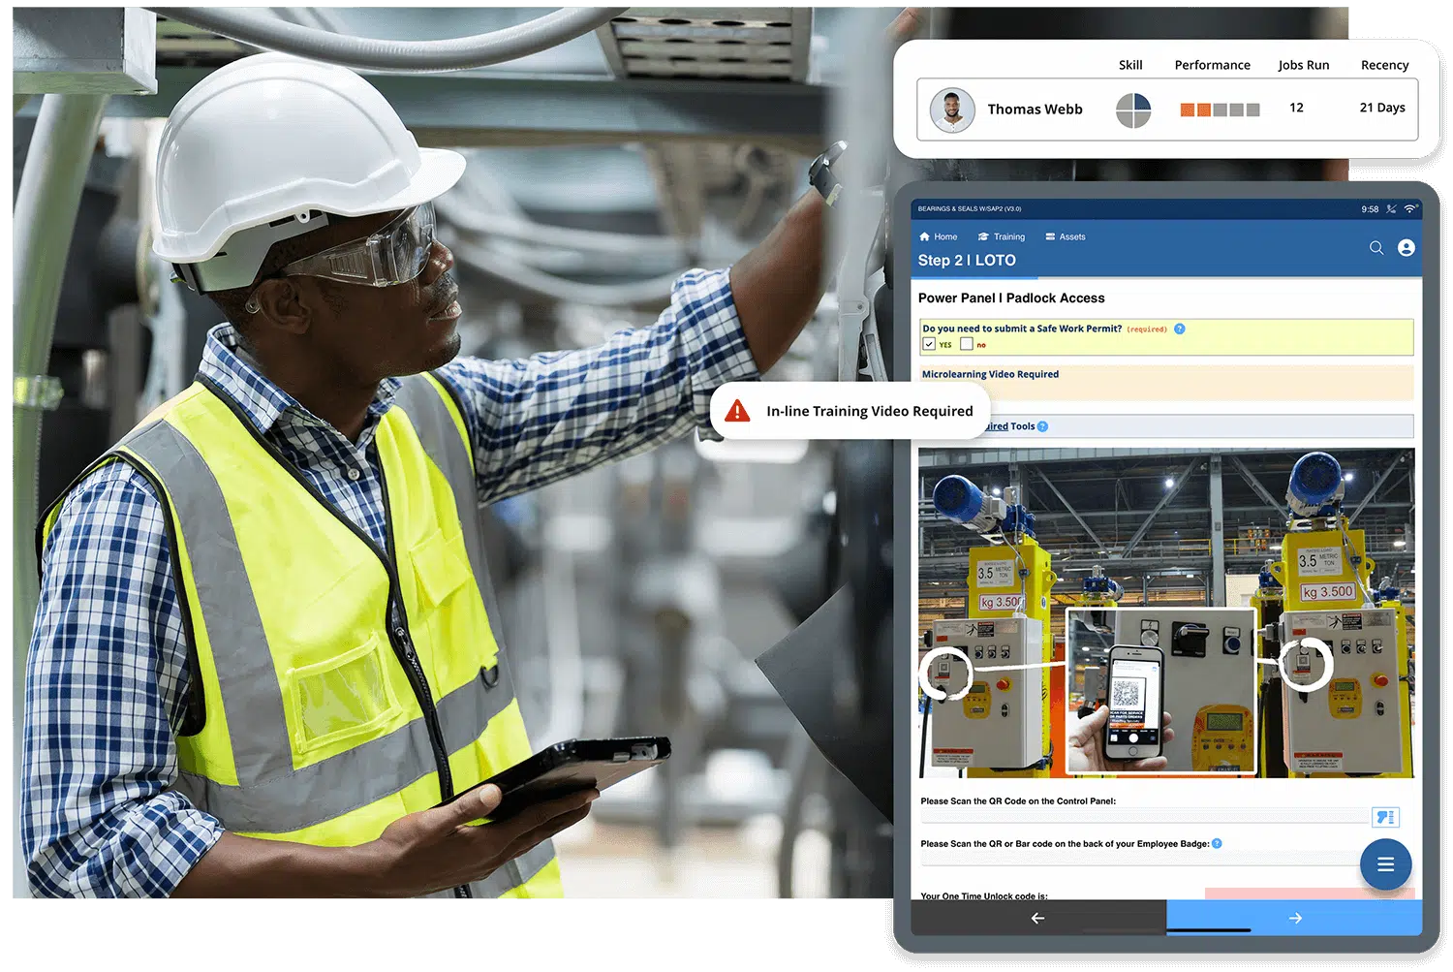Image resolution: width=1453 pixels, height=972 pixels.
Task: Click the Recency value 21 Days
Action: [x=1382, y=108]
